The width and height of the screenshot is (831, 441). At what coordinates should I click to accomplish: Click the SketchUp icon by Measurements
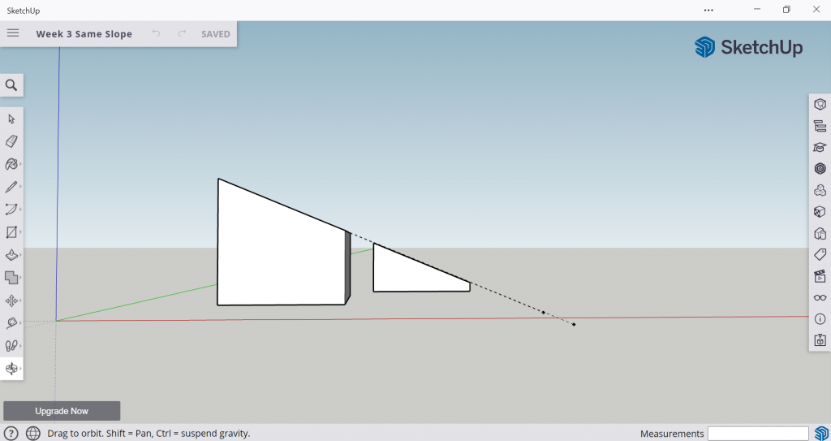821,433
